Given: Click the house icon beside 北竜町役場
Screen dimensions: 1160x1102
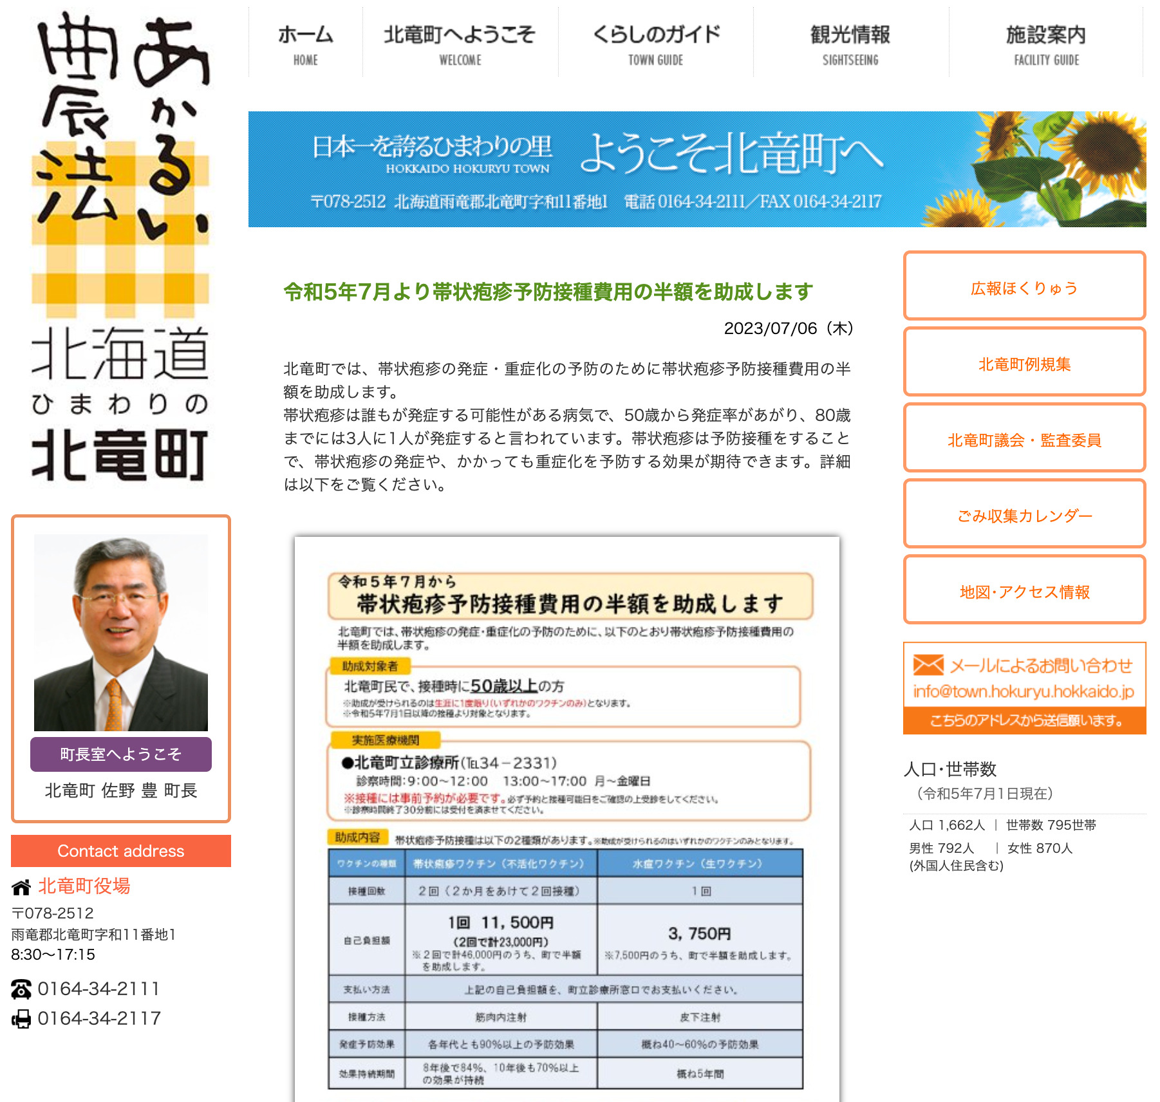Looking at the screenshot, I should coord(21,888).
